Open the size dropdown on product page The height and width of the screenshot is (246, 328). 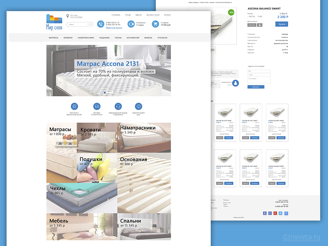pyautogui.click(x=251, y=16)
